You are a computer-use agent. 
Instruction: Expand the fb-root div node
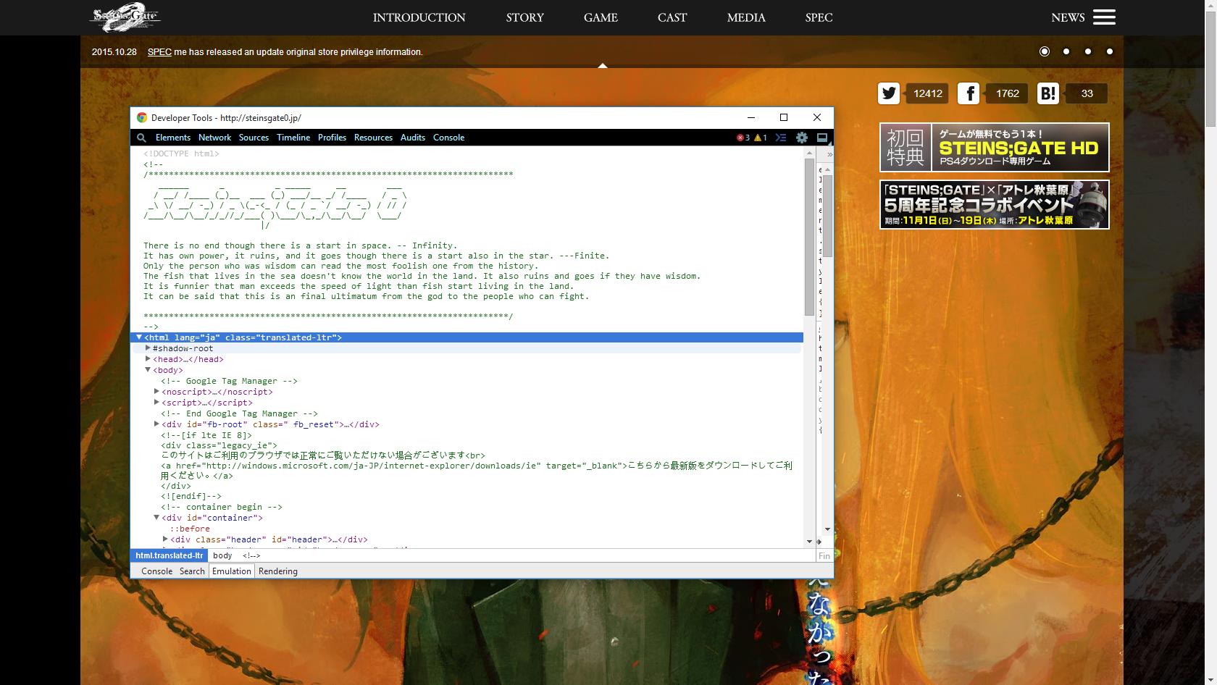[156, 424]
